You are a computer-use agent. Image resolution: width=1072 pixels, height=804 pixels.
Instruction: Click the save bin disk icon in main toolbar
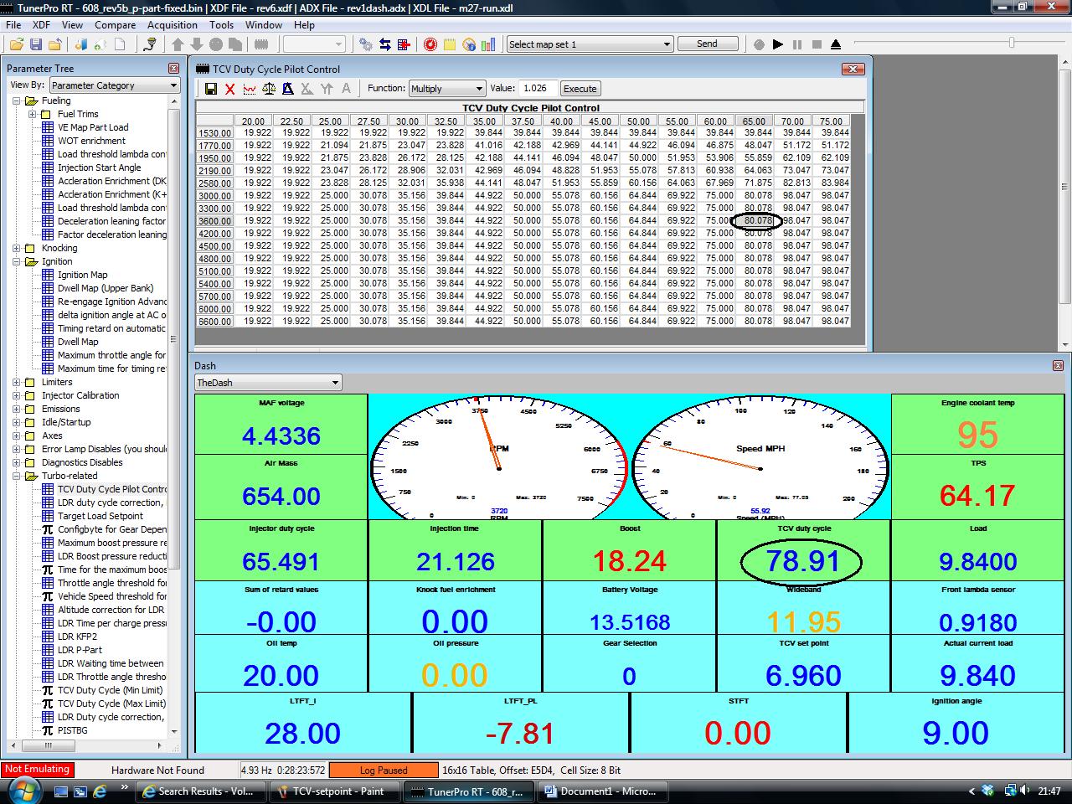point(36,44)
